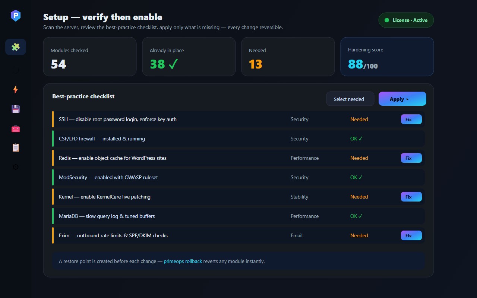477x298 pixels.
Task: Open the red toolbox sidebar icon
Action: pos(16,129)
